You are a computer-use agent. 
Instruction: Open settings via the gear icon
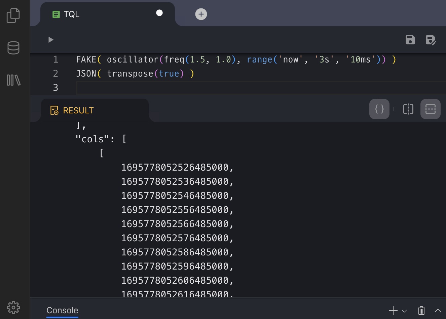click(x=13, y=307)
